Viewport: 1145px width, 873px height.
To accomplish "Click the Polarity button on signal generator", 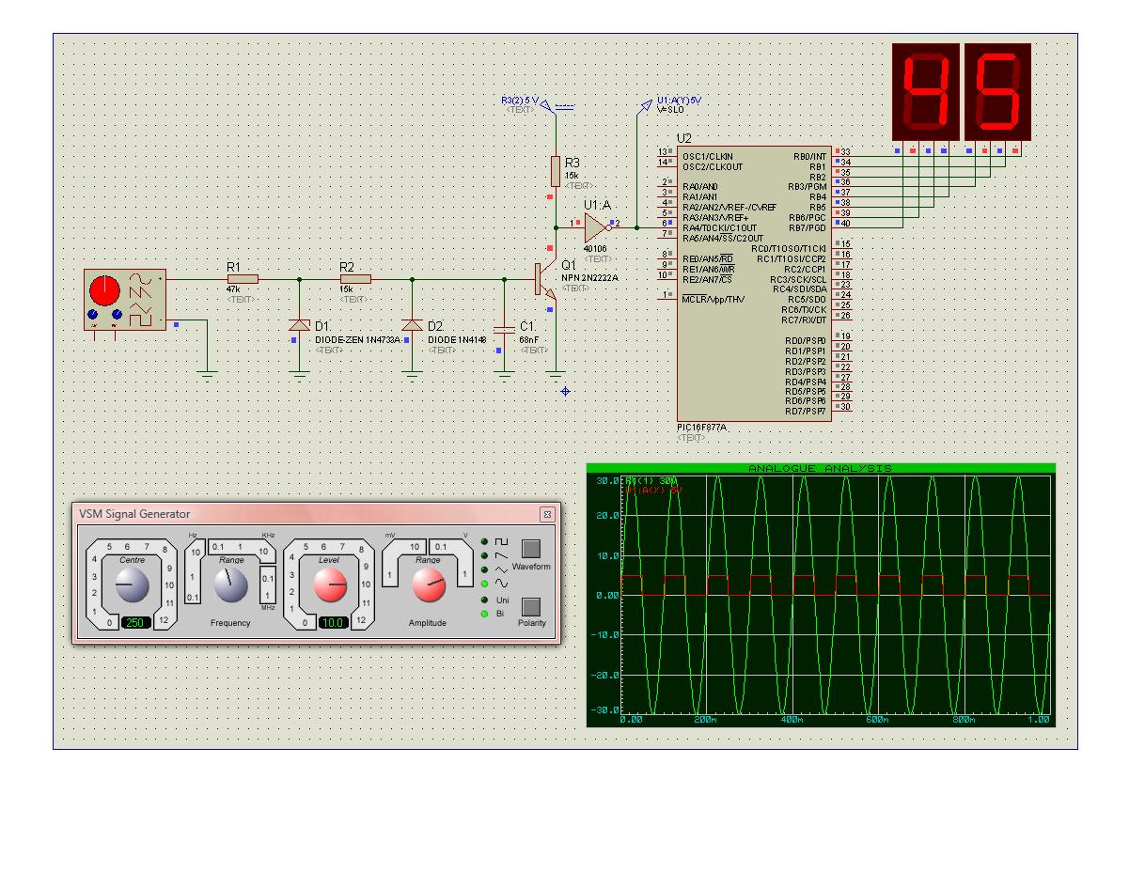I will click(531, 607).
